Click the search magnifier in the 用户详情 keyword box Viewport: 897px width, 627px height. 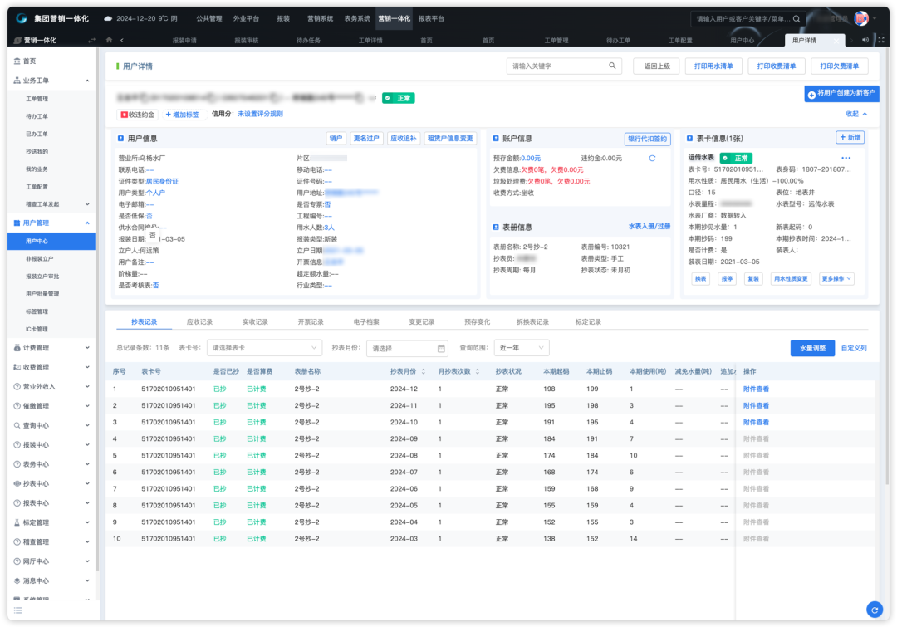pyautogui.click(x=612, y=66)
